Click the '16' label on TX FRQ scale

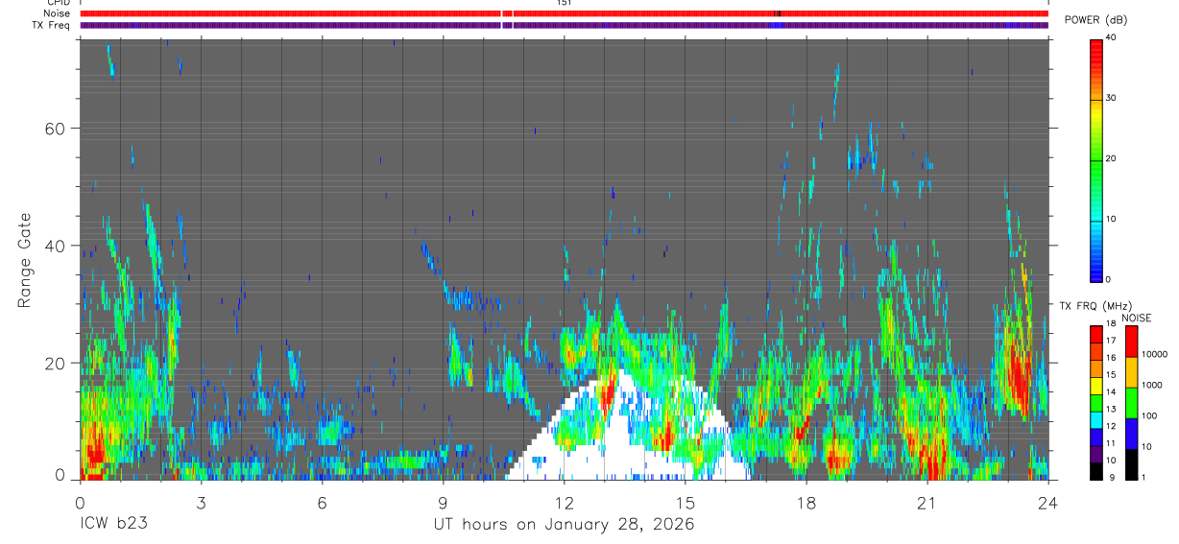point(1112,358)
